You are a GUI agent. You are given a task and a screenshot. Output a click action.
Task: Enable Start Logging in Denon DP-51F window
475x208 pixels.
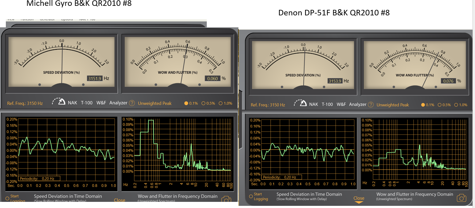(x=251, y=196)
